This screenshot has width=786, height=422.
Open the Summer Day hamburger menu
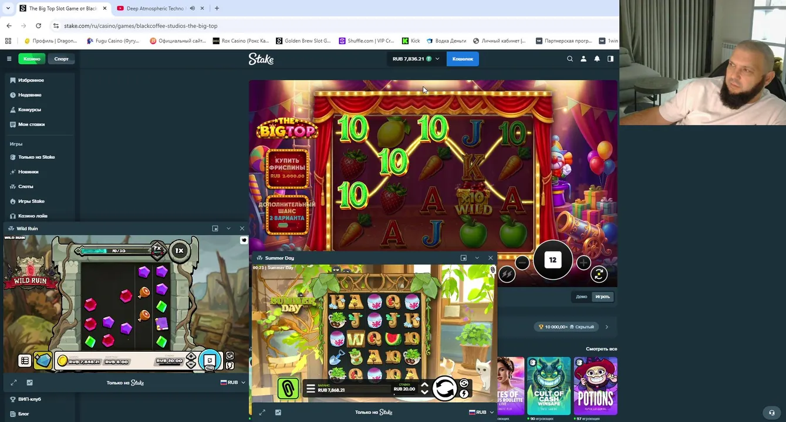click(x=311, y=389)
